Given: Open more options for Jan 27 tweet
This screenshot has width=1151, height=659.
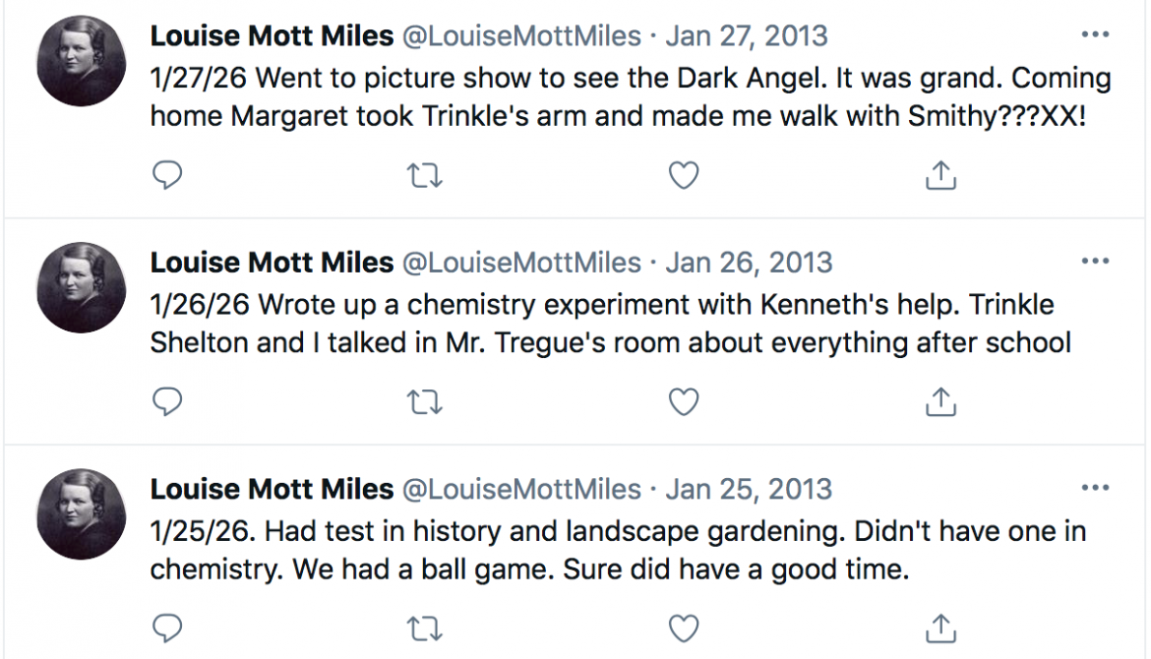Looking at the screenshot, I should click(1095, 35).
